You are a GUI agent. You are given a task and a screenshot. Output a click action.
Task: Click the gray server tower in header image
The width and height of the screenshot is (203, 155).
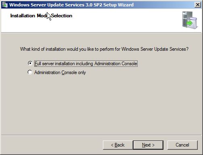click(186, 19)
